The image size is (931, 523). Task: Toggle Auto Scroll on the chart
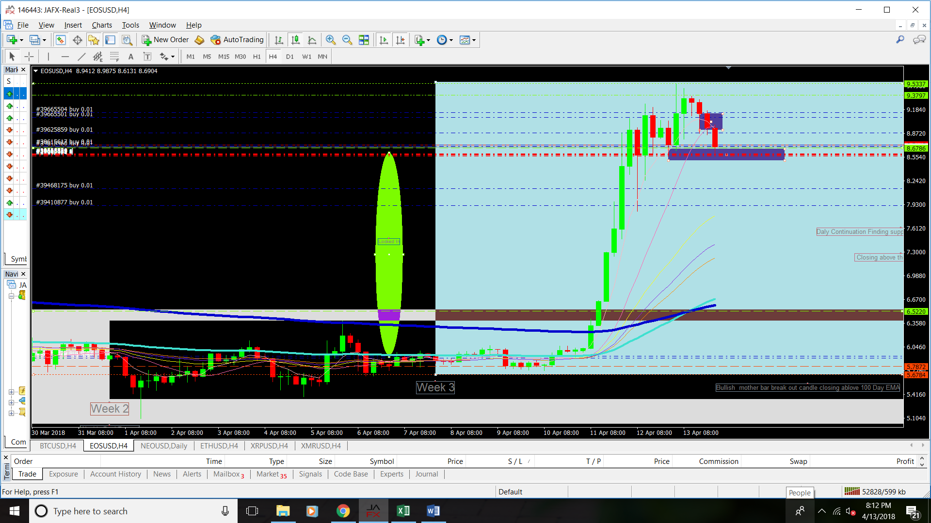click(x=384, y=40)
